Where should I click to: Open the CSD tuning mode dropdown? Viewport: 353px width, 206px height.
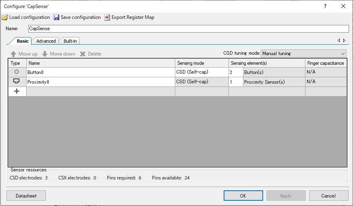[x=303, y=54]
